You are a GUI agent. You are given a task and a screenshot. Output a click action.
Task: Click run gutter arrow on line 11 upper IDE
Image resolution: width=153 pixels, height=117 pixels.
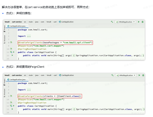point(14,52)
